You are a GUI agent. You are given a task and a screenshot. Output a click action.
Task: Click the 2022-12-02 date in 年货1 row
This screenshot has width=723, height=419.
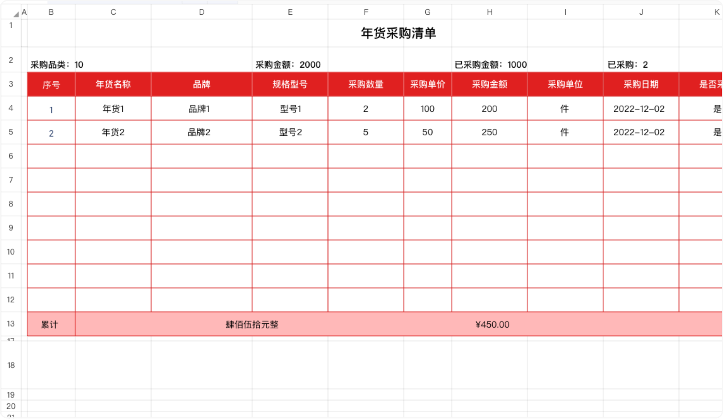(641, 109)
